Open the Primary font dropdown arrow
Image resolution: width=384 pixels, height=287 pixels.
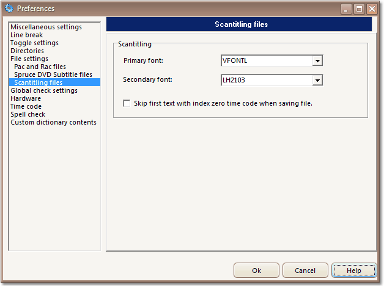pyautogui.click(x=317, y=60)
